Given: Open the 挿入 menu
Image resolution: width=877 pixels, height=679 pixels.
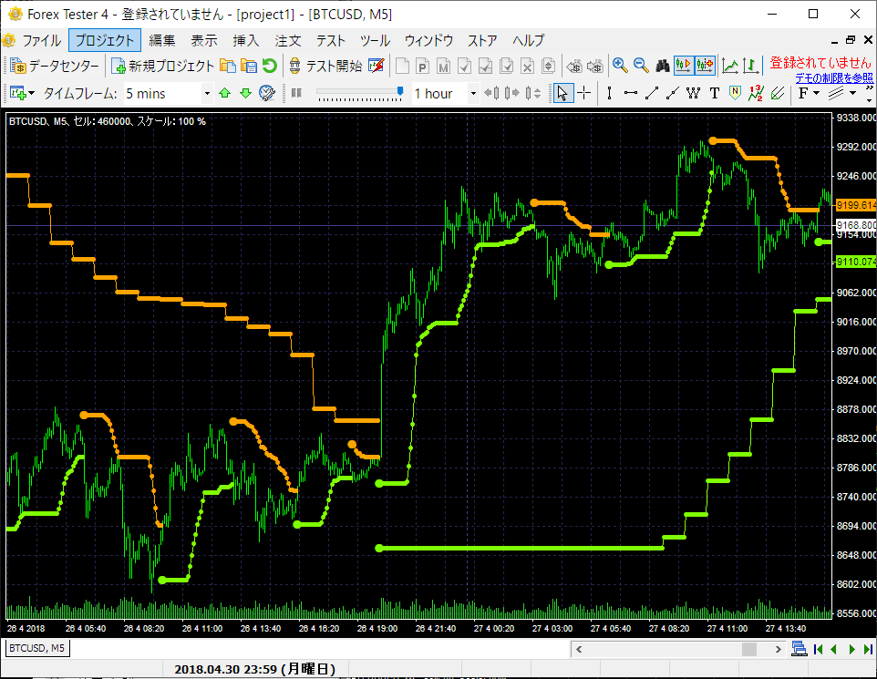Looking at the screenshot, I should pyautogui.click(x=246, y=40).
